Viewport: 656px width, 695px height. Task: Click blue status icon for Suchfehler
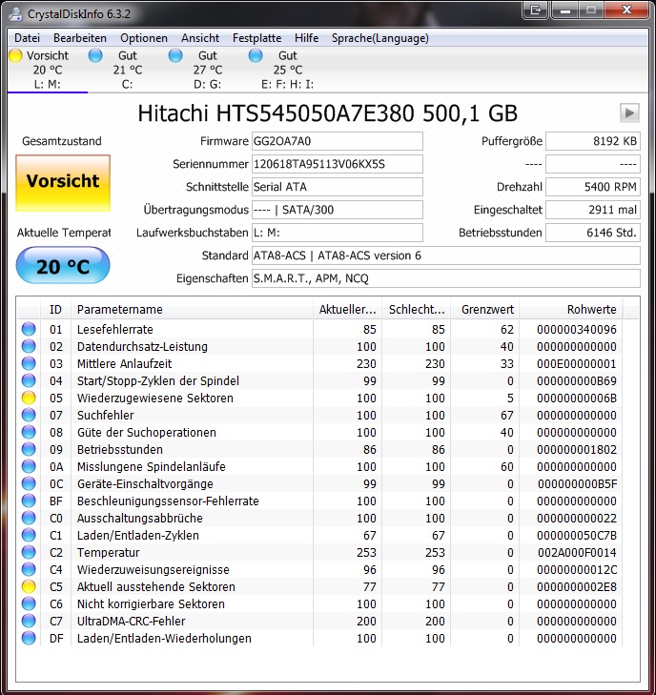29,415
